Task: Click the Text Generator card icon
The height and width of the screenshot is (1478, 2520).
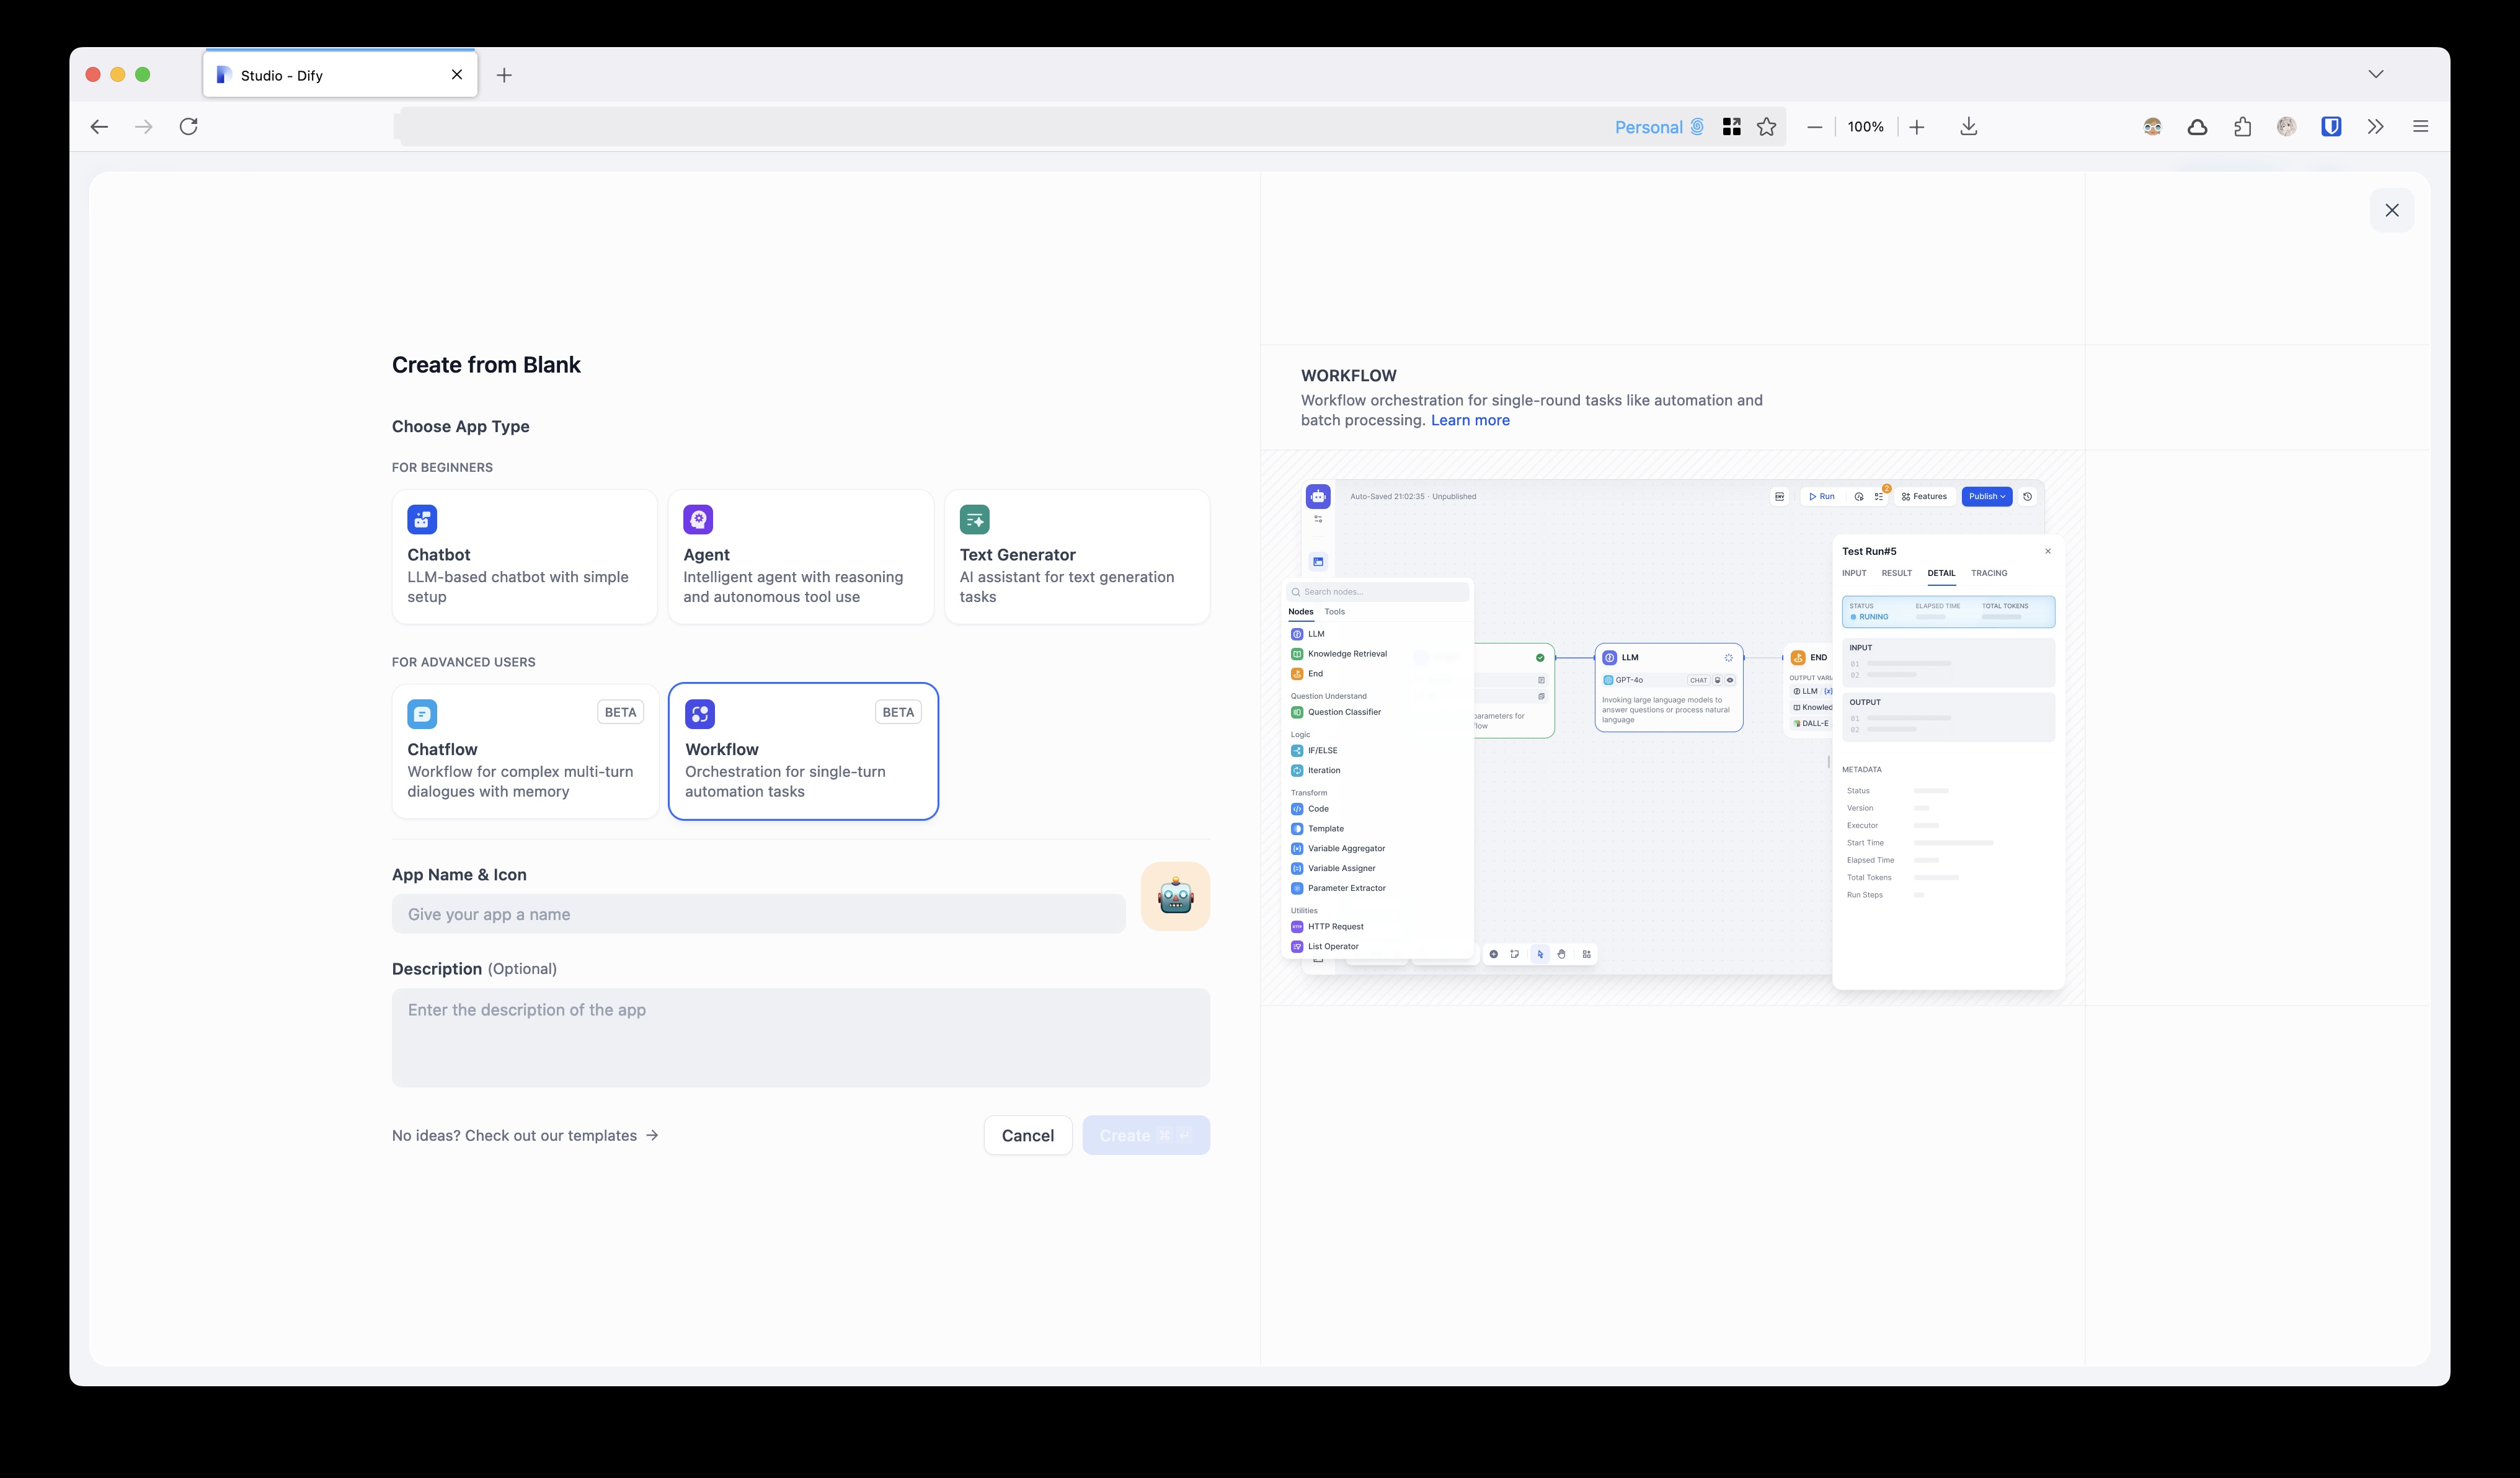Action: (974, 519)
